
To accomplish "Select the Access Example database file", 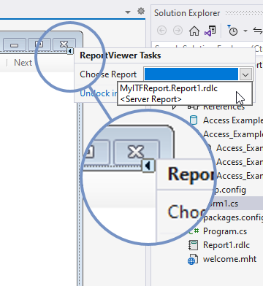I will pyautogui.click(x=232, y=120).
